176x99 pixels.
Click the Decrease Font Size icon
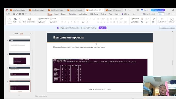90,19
